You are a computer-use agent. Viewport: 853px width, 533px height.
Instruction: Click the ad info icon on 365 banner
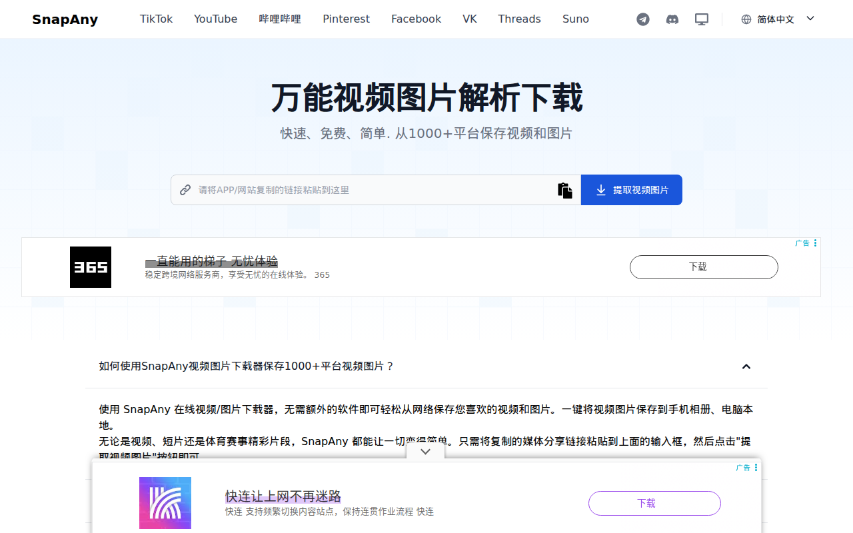pyautogui.click(x=815, y=243)
